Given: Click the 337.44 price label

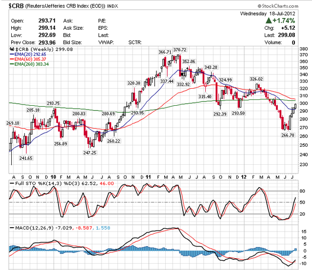Looking at the screenshot, I should (167, 81).
